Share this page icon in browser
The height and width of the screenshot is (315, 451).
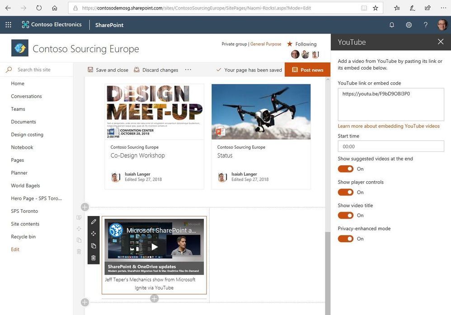tap(428, 8)
